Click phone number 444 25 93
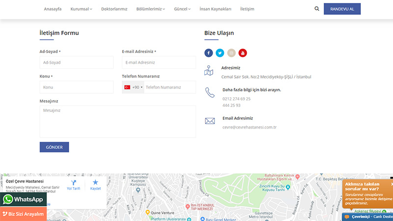Screen dimensions: 393x221 231,105
